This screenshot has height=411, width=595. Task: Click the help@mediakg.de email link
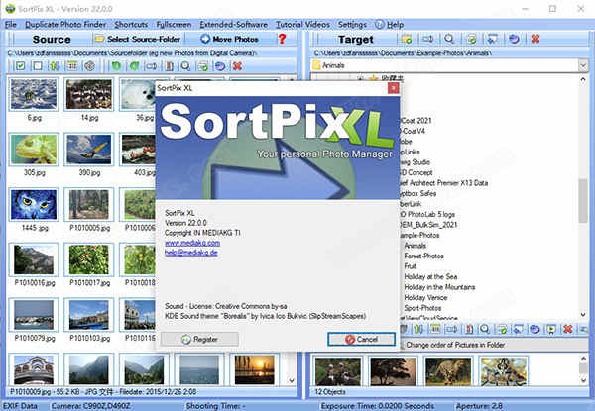coord(190,253)
